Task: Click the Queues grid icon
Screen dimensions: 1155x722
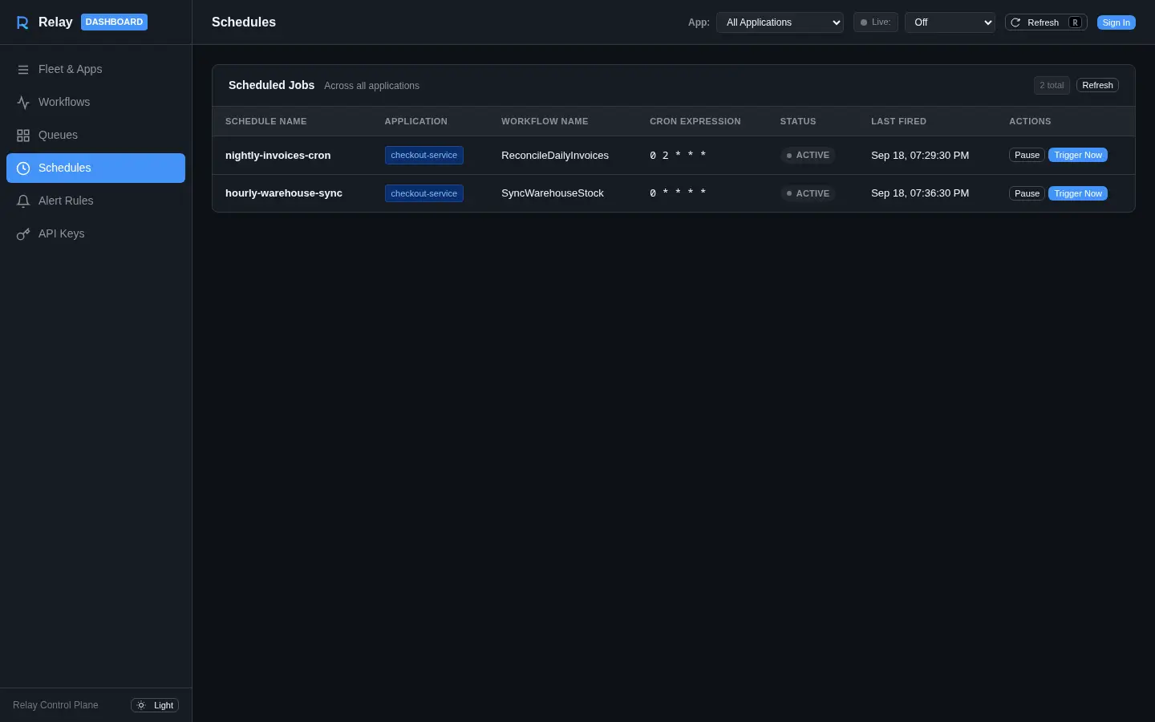Action: 23,136
